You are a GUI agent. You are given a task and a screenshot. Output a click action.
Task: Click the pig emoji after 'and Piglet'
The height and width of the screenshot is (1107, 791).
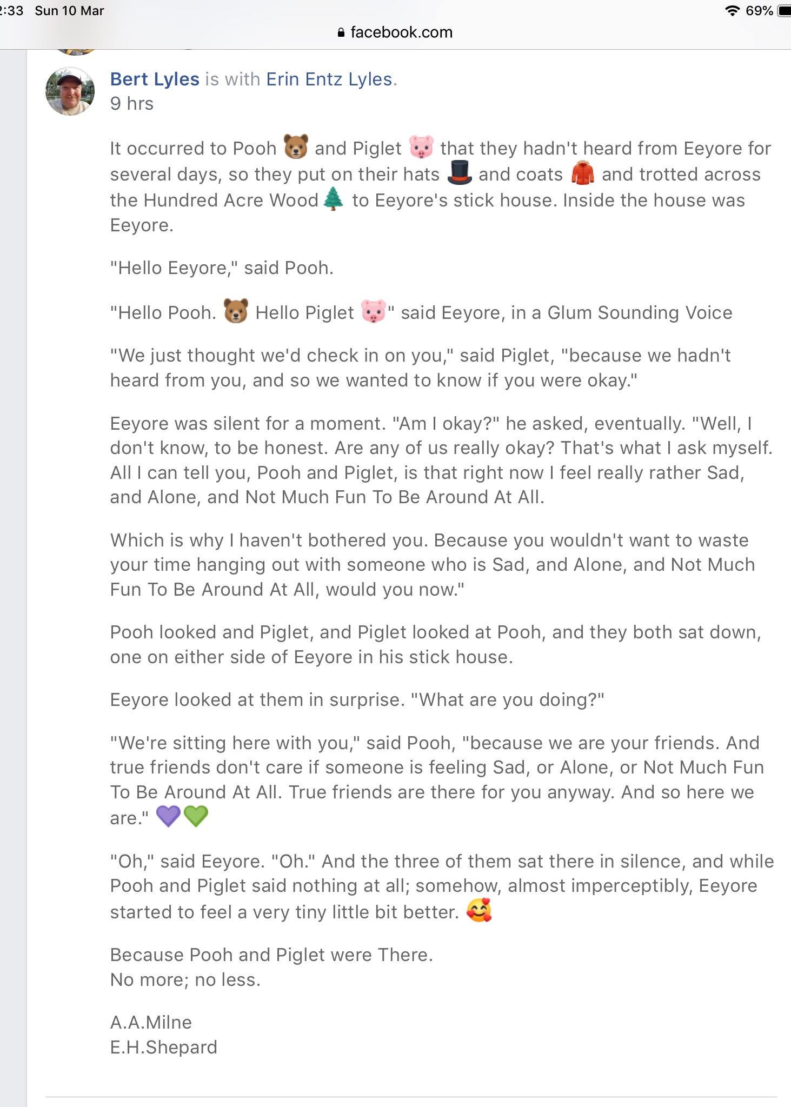click(421, 146)
